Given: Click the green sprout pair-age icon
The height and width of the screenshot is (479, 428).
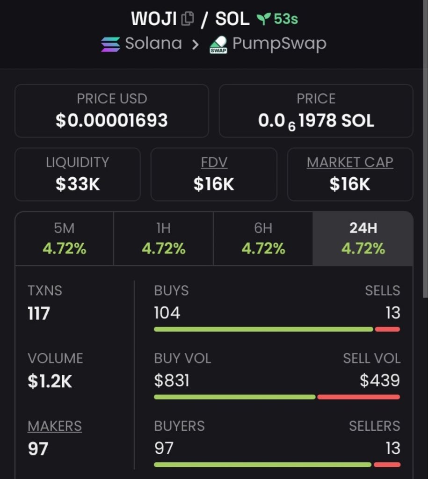Looking at the screenshot, I should (x=263, y=19).
